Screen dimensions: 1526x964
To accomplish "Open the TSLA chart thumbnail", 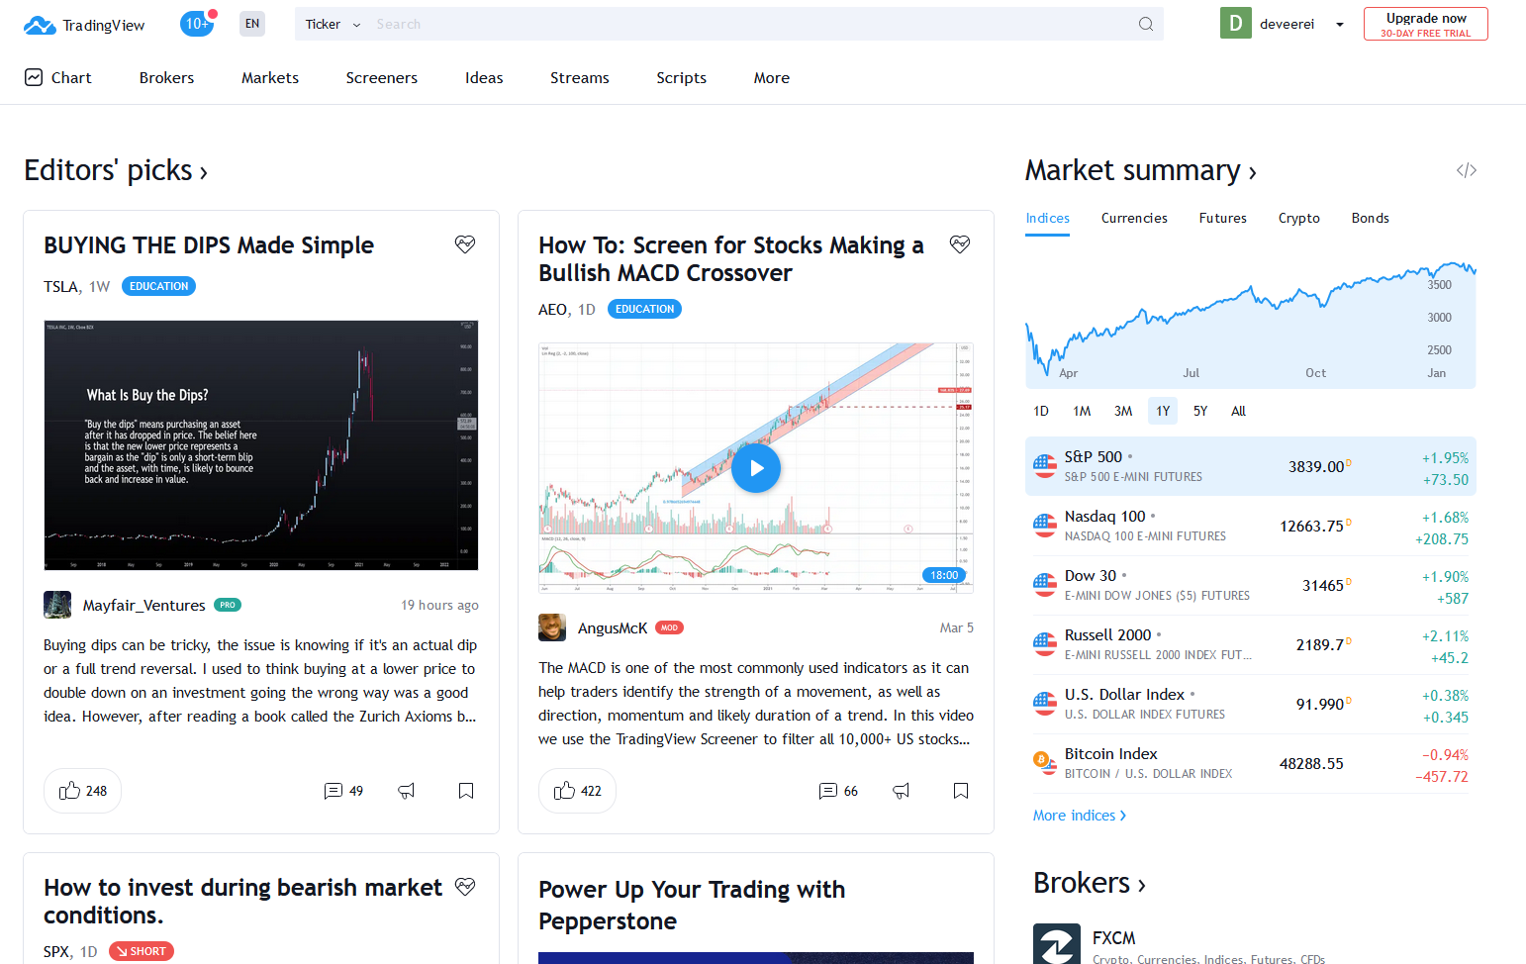I will pos(261,445).
